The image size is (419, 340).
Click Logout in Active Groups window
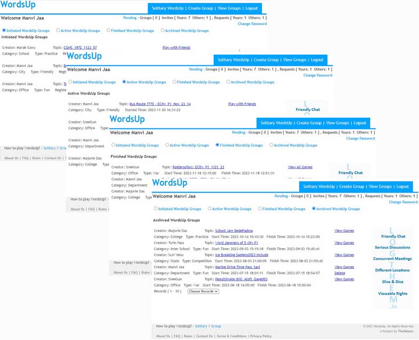(x=317, y=60)
